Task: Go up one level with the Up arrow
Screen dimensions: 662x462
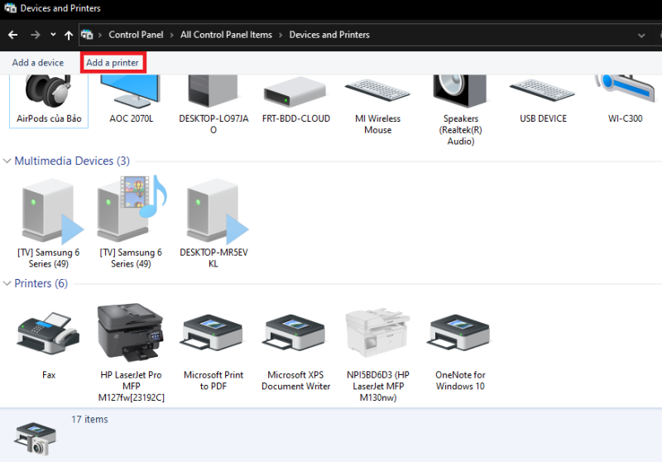Action: coord(69,35)
